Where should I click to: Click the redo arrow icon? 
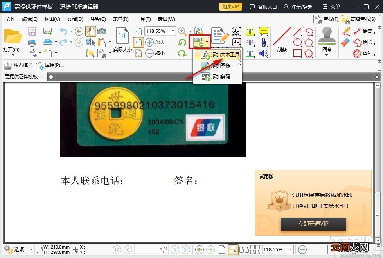(63, 42)
